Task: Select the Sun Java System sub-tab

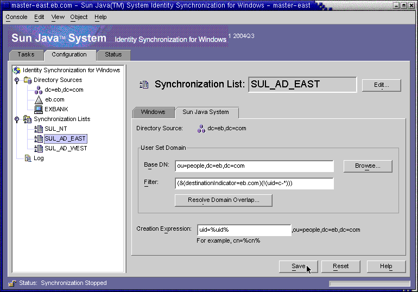Action: pyautogui.click(x=206, y=112)
